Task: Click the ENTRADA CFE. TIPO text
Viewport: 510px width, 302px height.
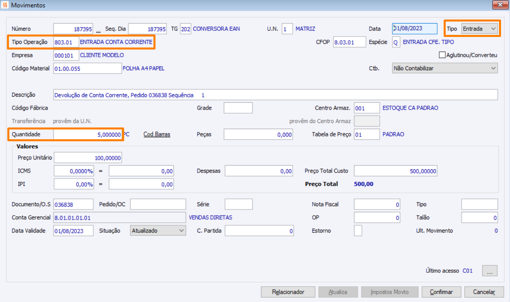Action: pyautogui.click(x=428, y=42)
